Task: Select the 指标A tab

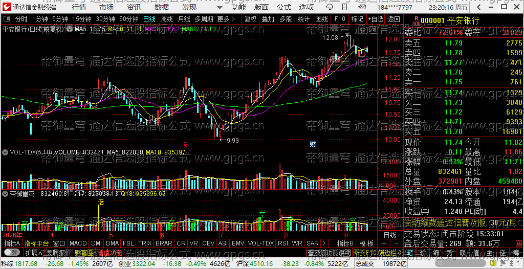Action: pos(12,243)
